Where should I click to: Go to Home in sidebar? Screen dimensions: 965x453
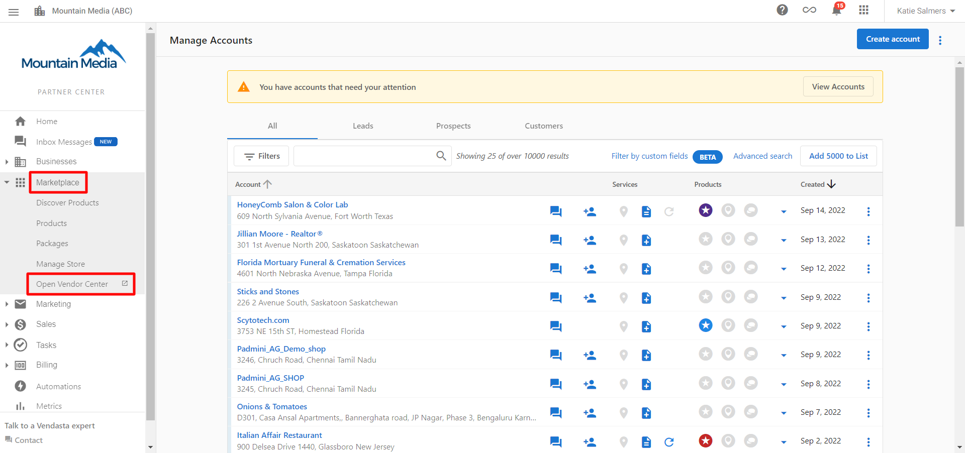click(47, 122)
